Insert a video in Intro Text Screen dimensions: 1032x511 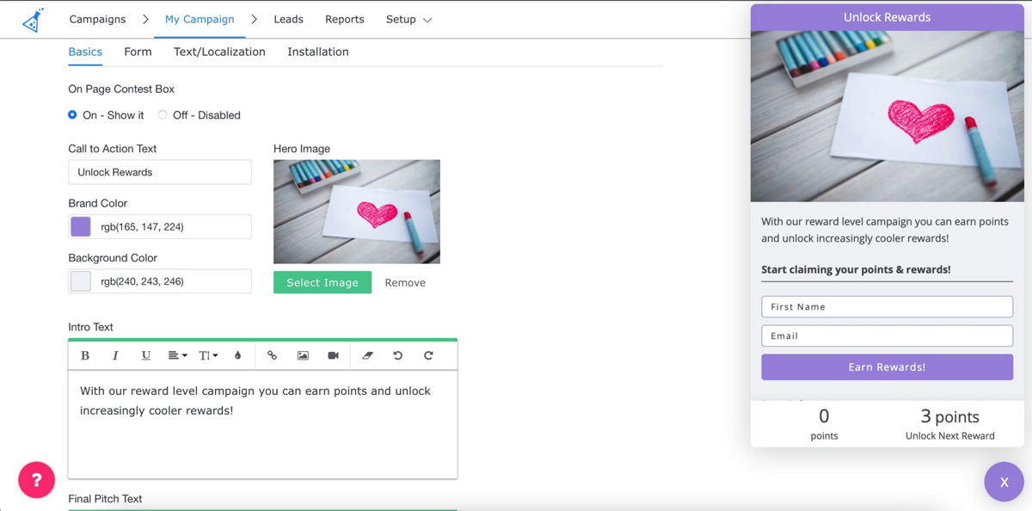(x=333, y=355)
